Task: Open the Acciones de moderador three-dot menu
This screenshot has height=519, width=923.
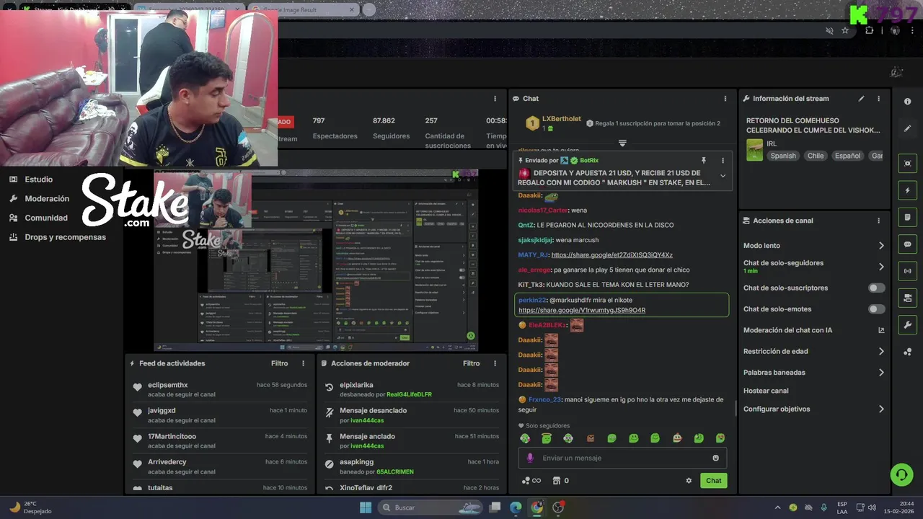Action: tap(495, 363)
